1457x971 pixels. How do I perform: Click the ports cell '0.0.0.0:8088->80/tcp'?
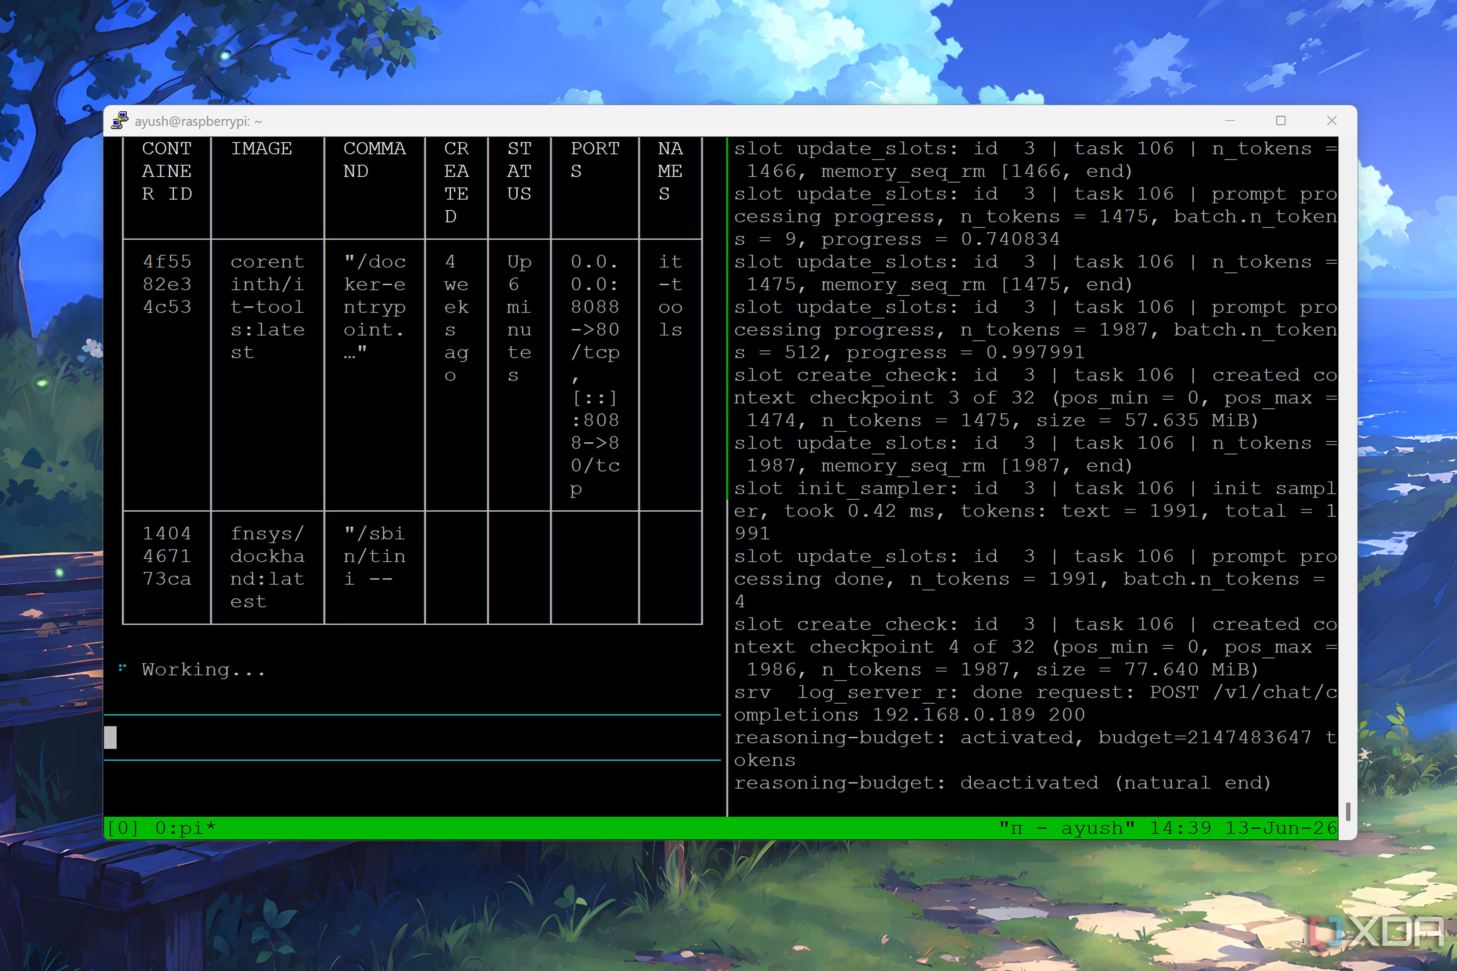click(x=595, y=375)
